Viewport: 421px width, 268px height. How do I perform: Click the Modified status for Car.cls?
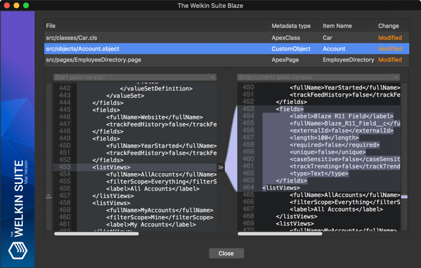390,38
